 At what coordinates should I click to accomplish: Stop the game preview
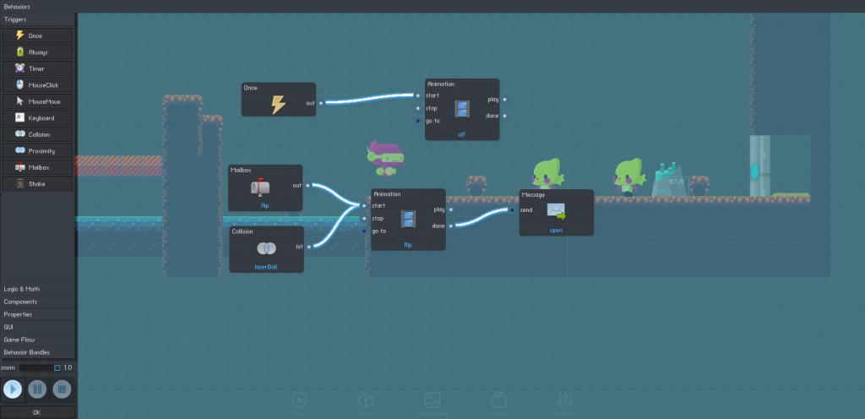click(x=62, y=389)
